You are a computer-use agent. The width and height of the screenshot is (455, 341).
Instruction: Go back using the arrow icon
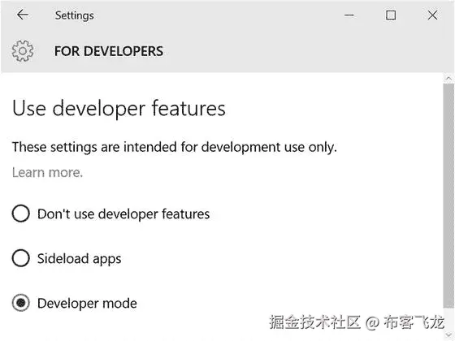tap(23, 15)
